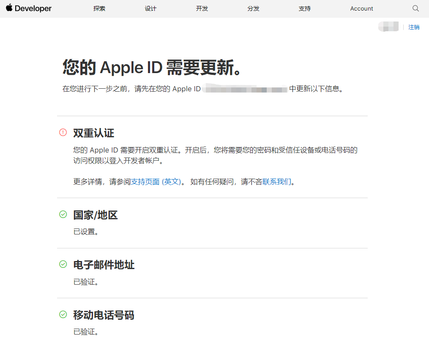
Task: Click green checkmark next to 移动电话号码
Action: [63, 315]
